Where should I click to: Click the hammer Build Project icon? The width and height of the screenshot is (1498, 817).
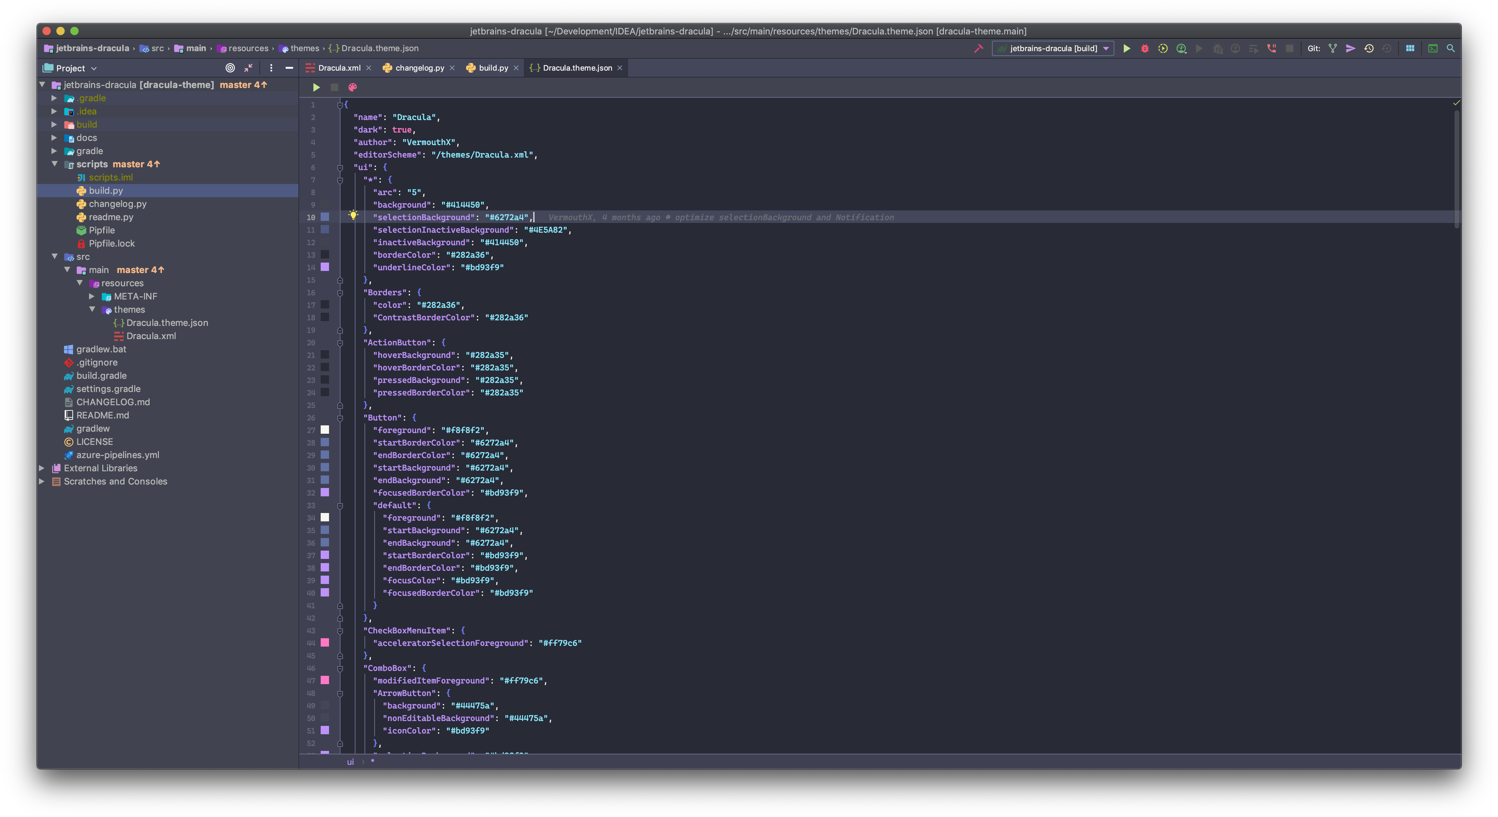[x=979, y=48]
